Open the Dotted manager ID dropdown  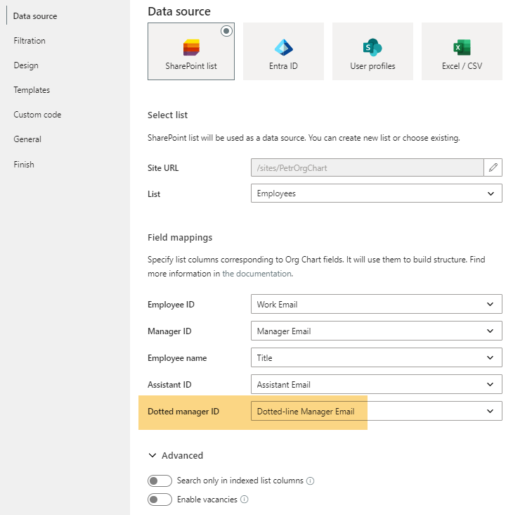376,411
